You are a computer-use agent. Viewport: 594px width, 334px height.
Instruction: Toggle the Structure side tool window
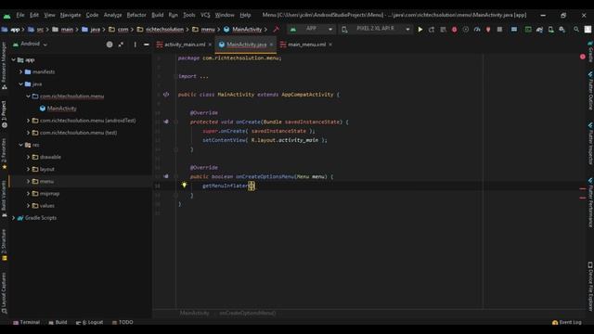coord(4,245)
